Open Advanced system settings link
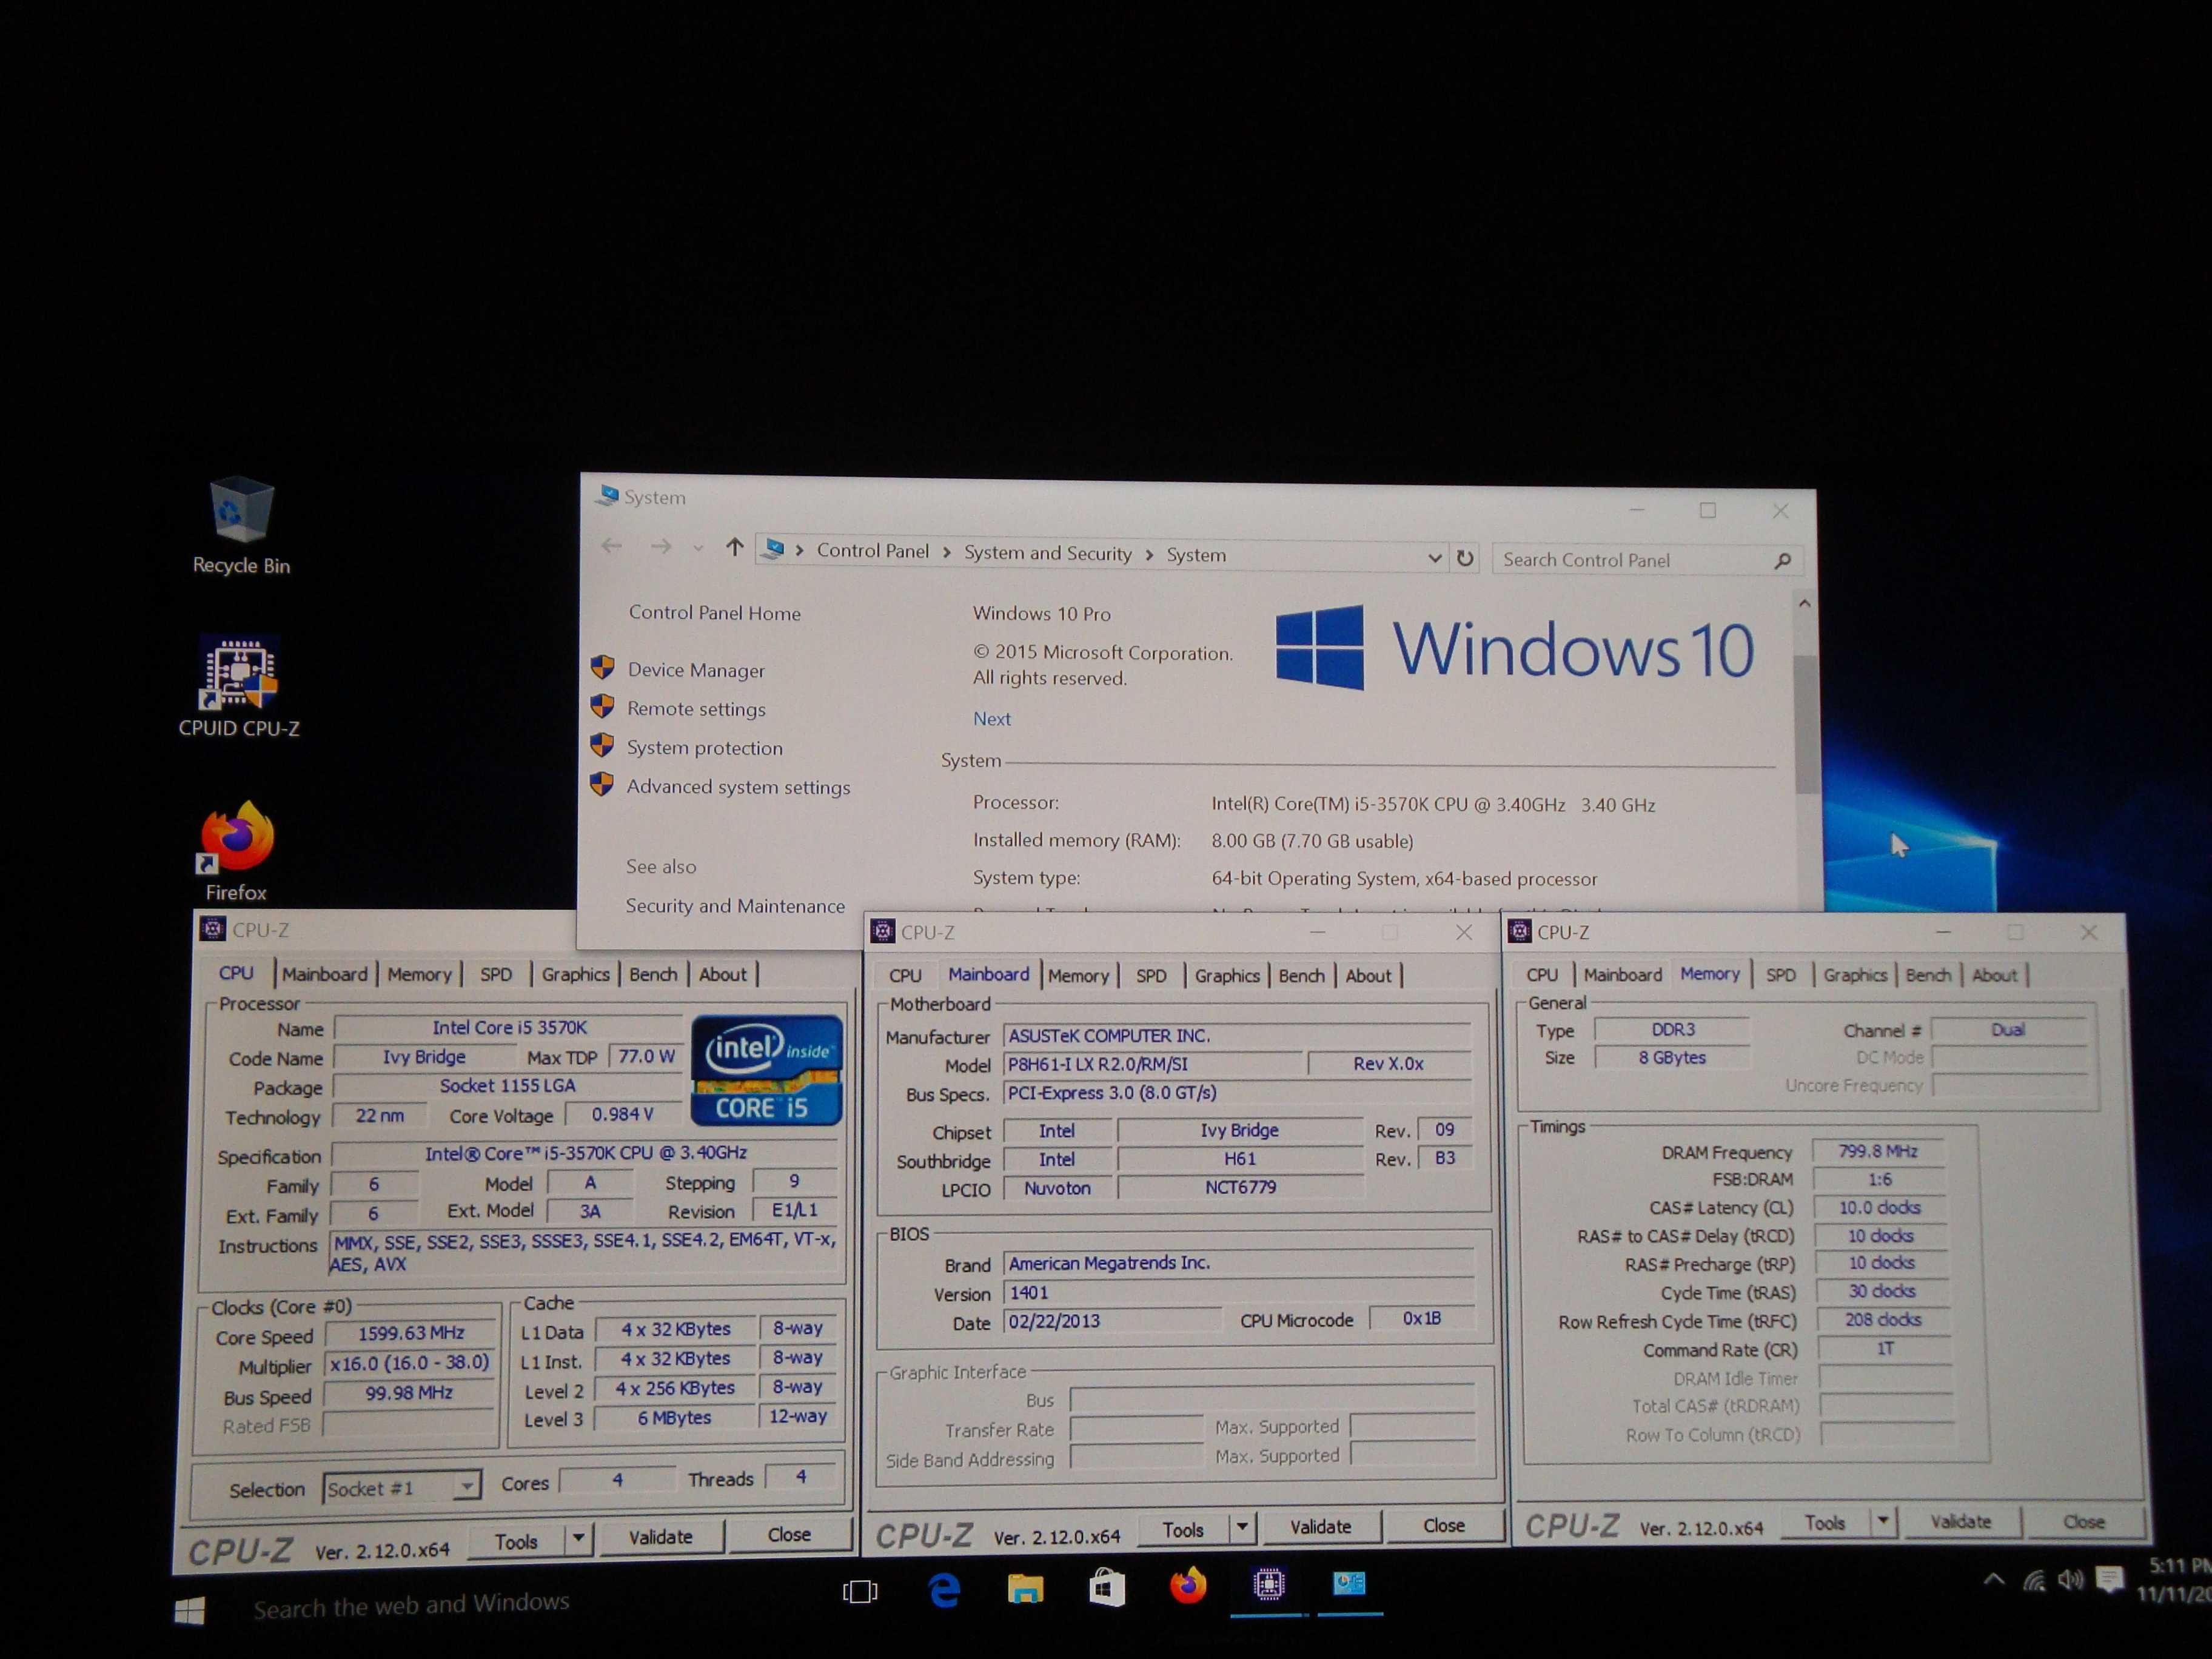This screenshot has width=2212, height=1659. [738, 787]
